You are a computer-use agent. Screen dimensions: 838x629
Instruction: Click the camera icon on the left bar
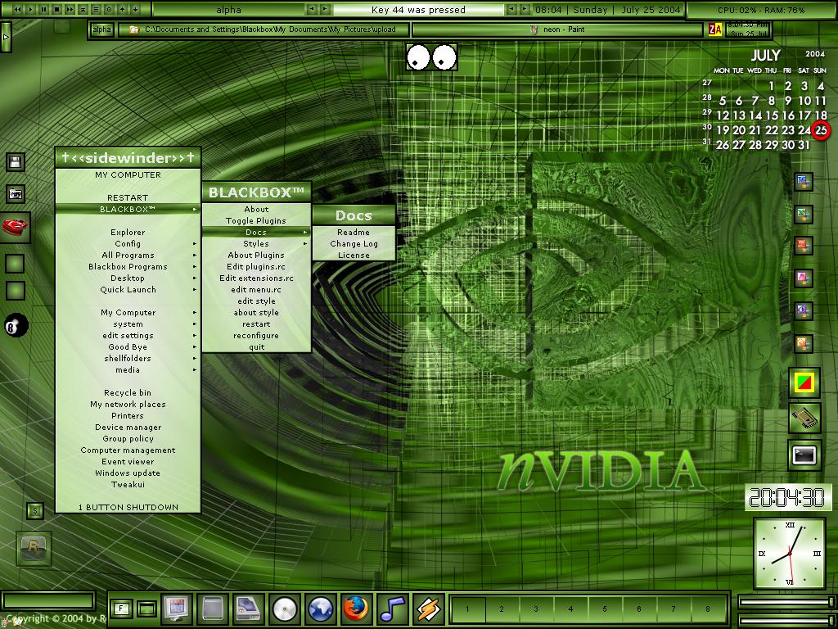[x=15, y=193]
